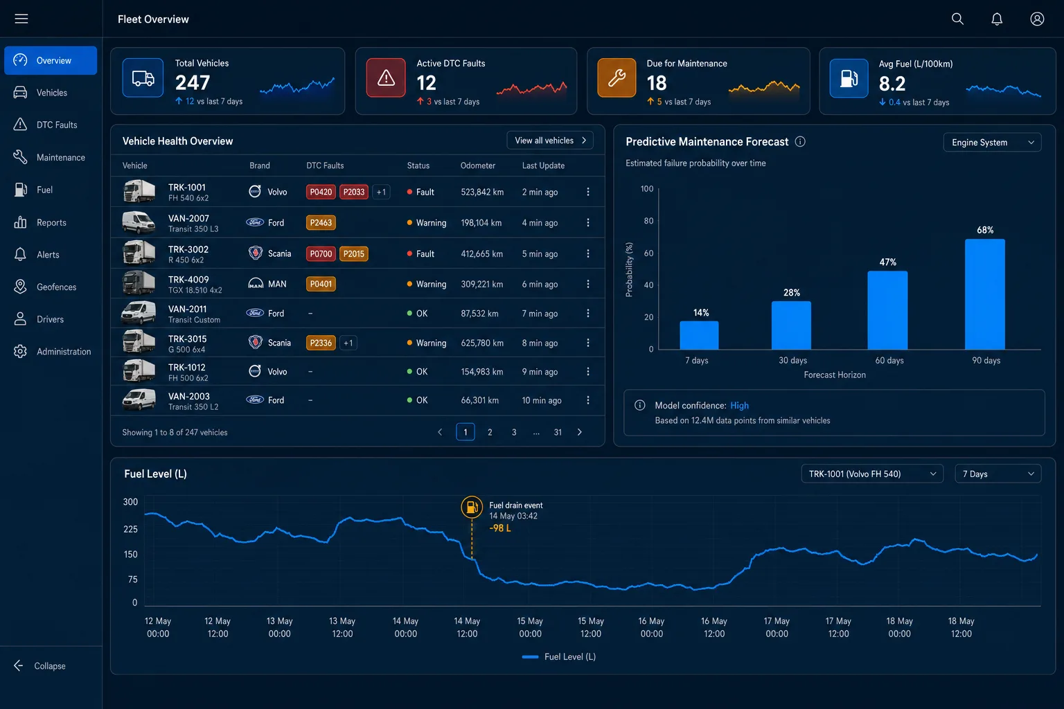Viewport: 1064px width, 709px height.
Task: Click the 60 days forecast bar
Action: (x=887, y=310)
